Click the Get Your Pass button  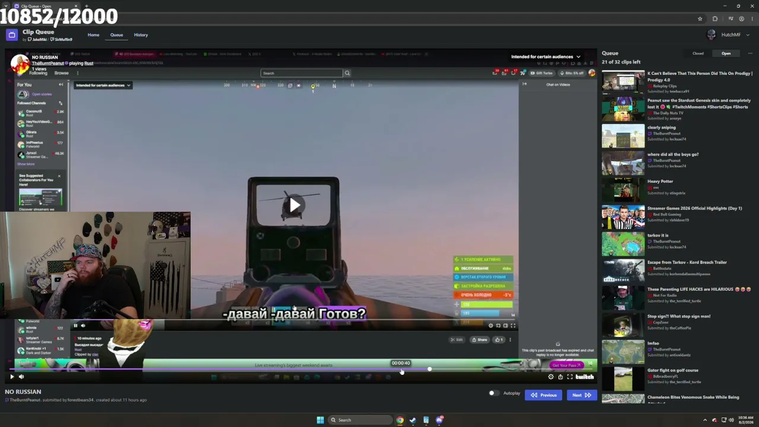[x=566, y=365]
